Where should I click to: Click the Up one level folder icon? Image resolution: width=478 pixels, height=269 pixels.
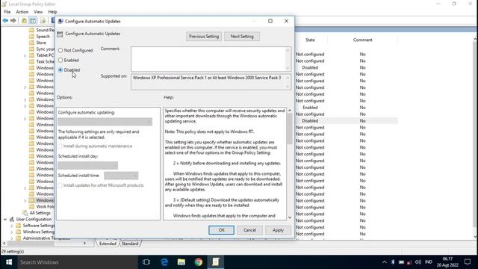(x=24, y=21)
